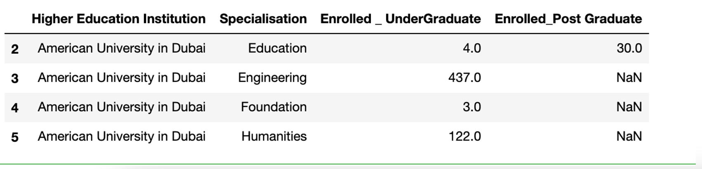Click the undergraduate value 4.0
This screenshot has height=169, width=702.
tap(471, 49)
